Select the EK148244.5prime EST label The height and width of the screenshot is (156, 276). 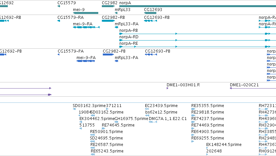pos(224,145)
